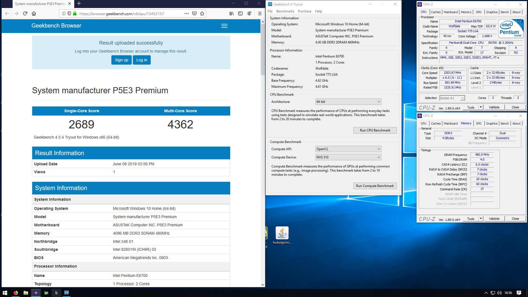Image resolution: width=528 pixels, height=297 pixels.
Task: Click the Geekbench Browser title link
Action: pyautogui.click(x=56, y=26)
